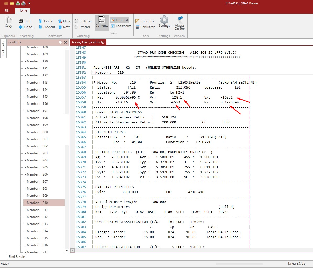Collapse all outlining sections
The image size is (313, 268).
coord(83,21)
